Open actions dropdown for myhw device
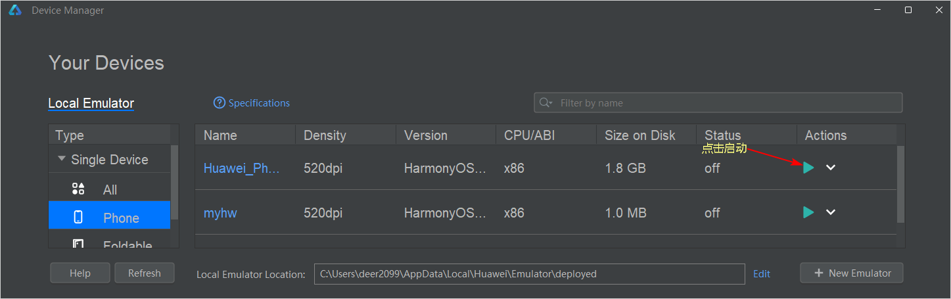This screenshot has width=951, height=299. coord(831,212)
